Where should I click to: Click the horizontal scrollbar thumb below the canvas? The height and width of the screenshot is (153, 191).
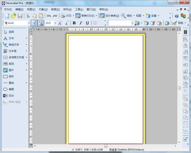106,146
